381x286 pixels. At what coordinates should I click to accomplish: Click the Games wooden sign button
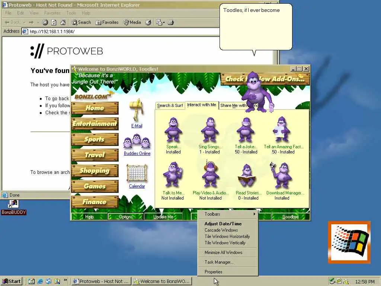(x=95, y=186)
